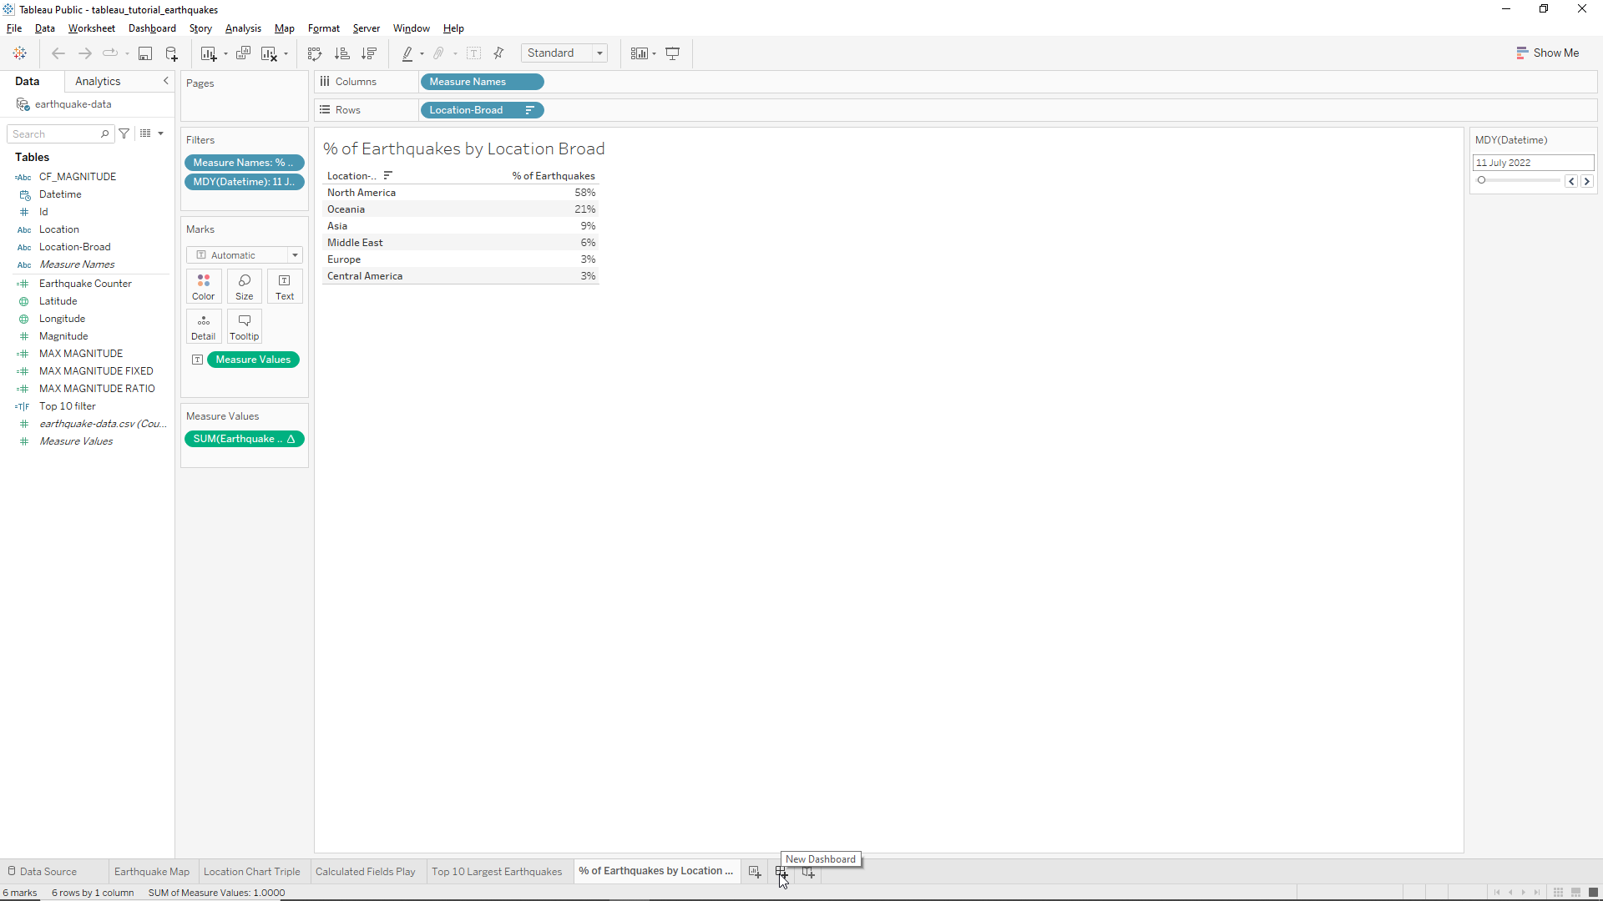
Task: Step to previous date value
Action: click(1571, 181)
